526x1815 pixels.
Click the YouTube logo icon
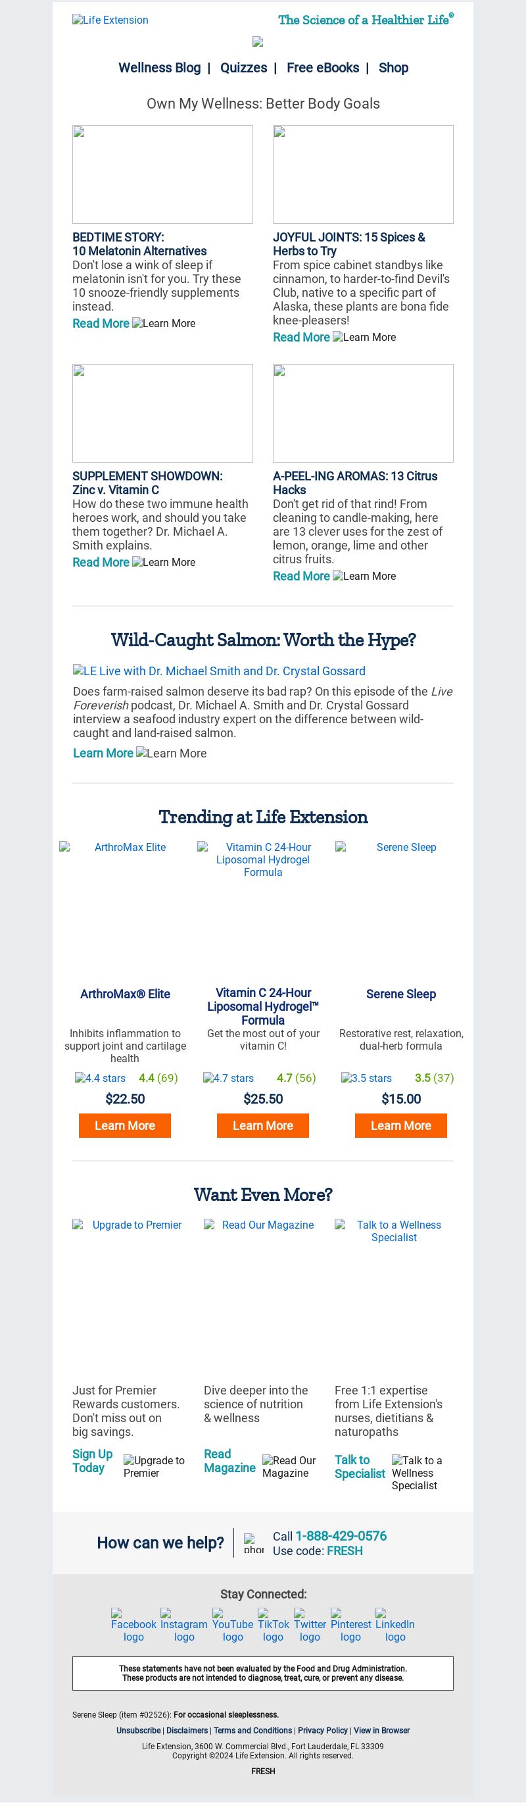click(232, 1625)
